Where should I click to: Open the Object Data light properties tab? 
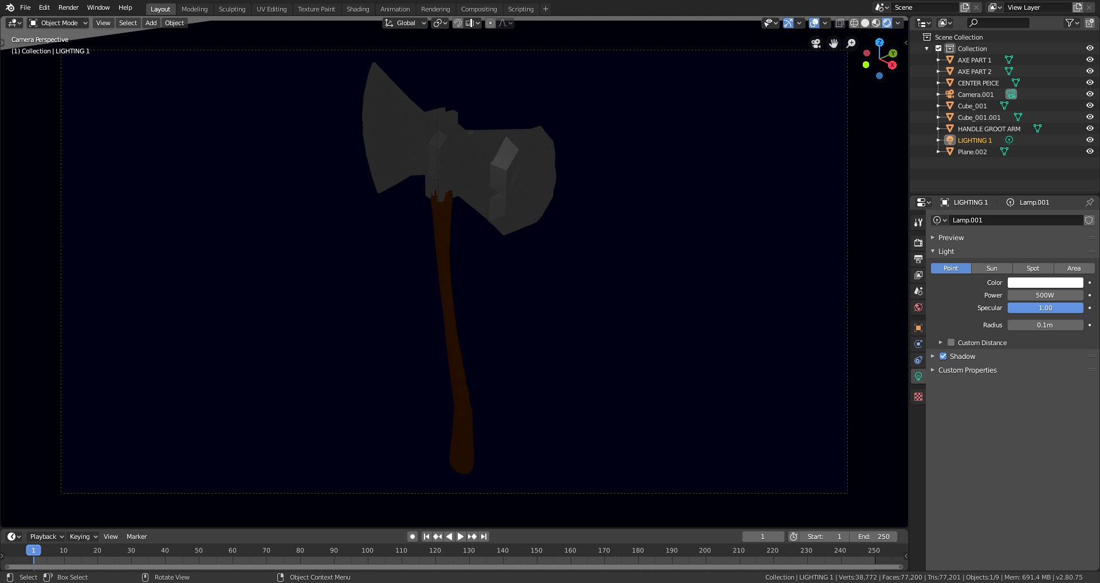pyautogui.click(x=918, y=376)
